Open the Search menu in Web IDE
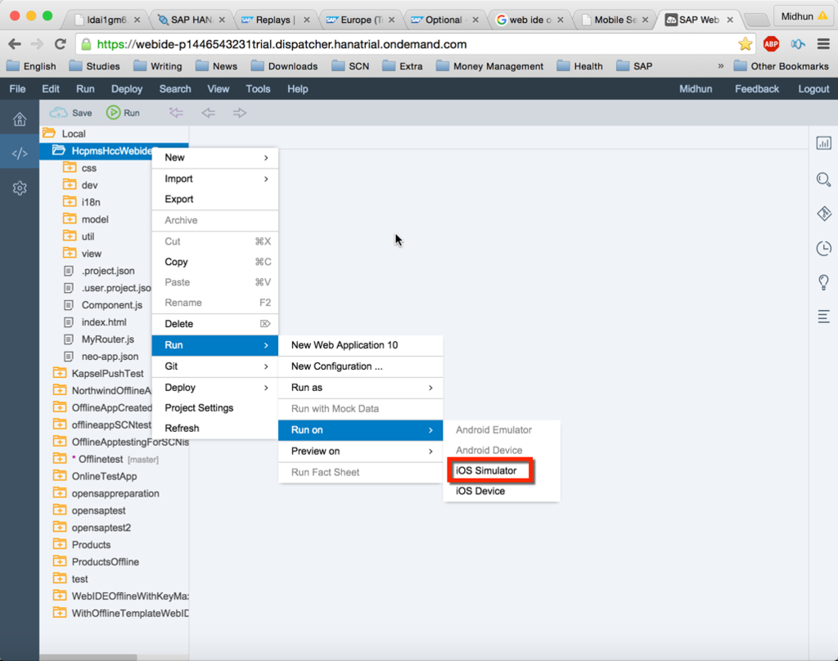Viewport: 838px width, 661px height. pos(175,88)
